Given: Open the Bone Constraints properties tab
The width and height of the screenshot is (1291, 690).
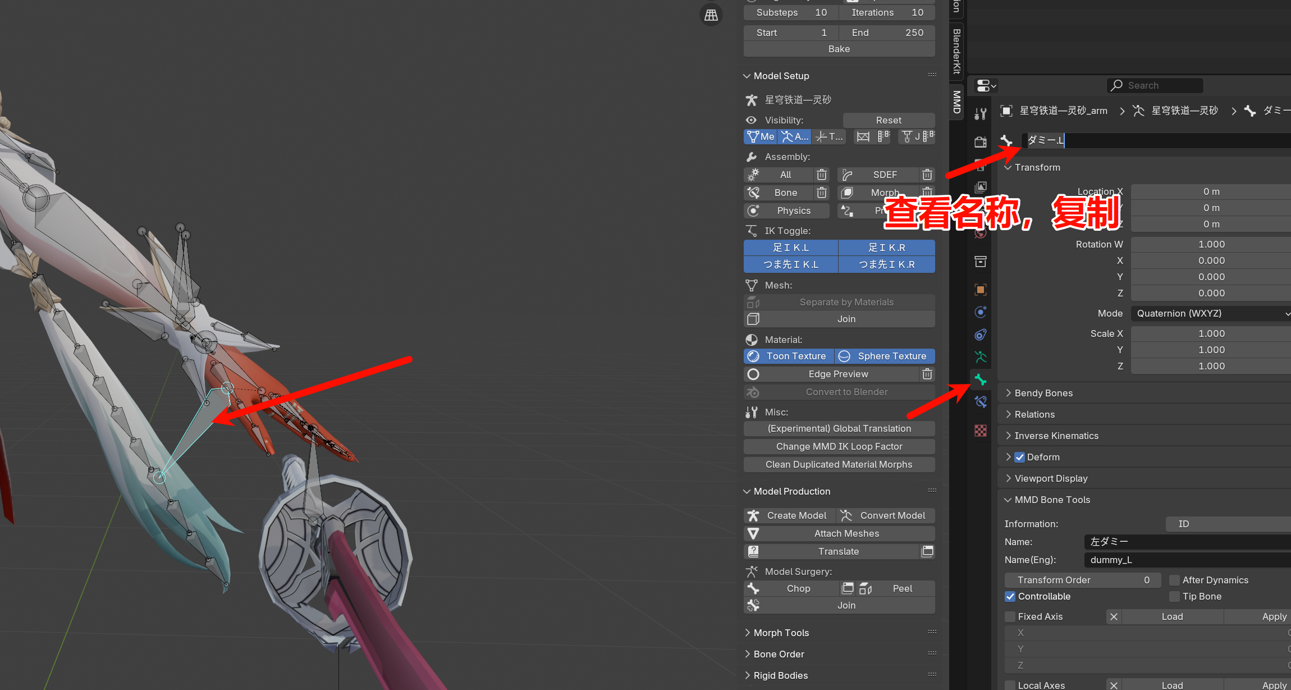Looking at the screenshot, I should coord(981,402).
